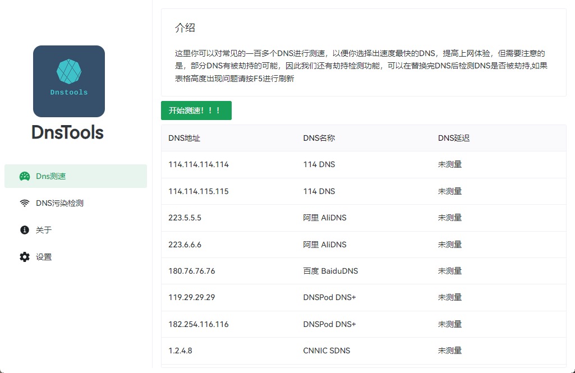This screenshot has width=575, height=373.
Task: Click the speedometer icon beside Dns测速
Action: pos(25,177)
